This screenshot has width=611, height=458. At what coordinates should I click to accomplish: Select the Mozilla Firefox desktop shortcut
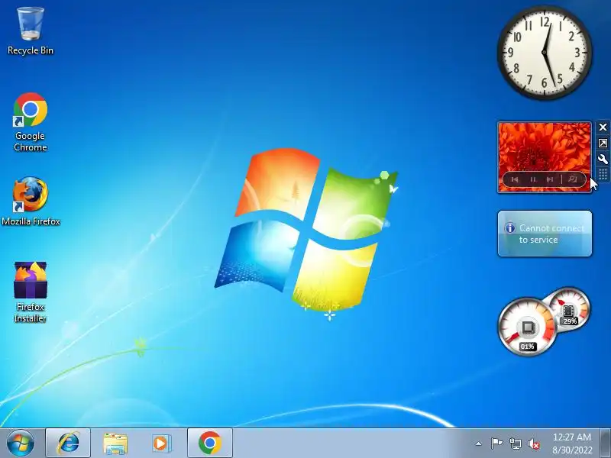(x=31, y=202)
